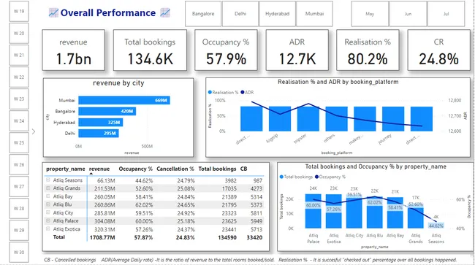Select the journey platform bar
The image size is (475, 265).
393,119
